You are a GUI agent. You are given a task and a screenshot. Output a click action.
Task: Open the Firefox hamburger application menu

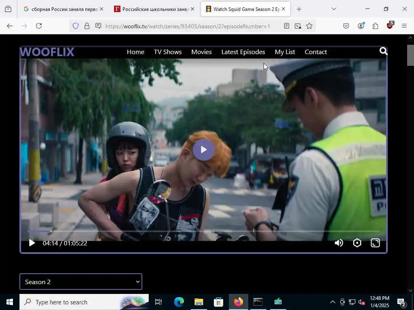tap(404, 26)
